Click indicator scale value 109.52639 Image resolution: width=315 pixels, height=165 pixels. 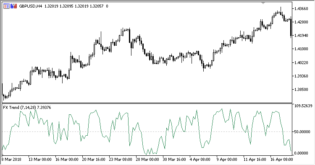tap(303, 106)
